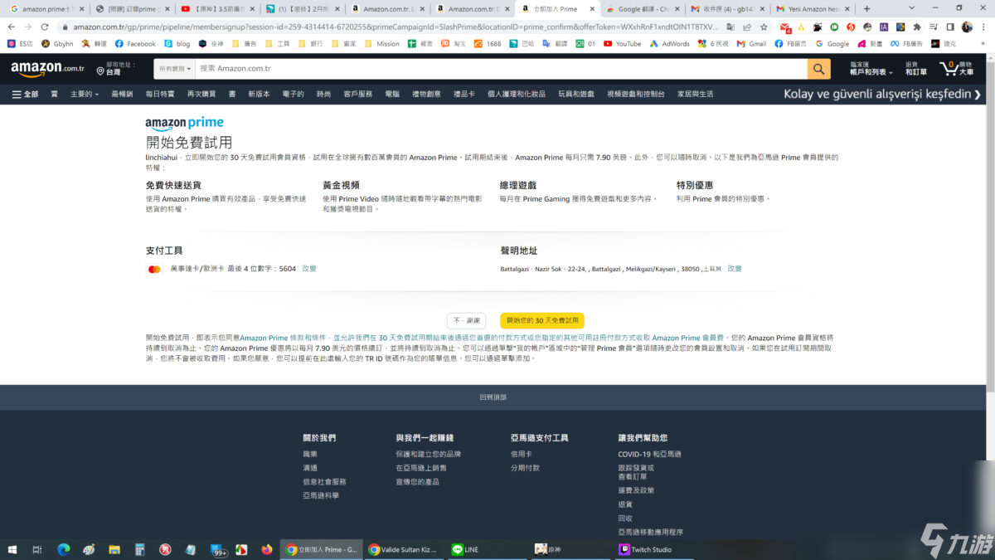Open the 家居與生活 nav item
The image size is (995, 560).
pos(695,94)
